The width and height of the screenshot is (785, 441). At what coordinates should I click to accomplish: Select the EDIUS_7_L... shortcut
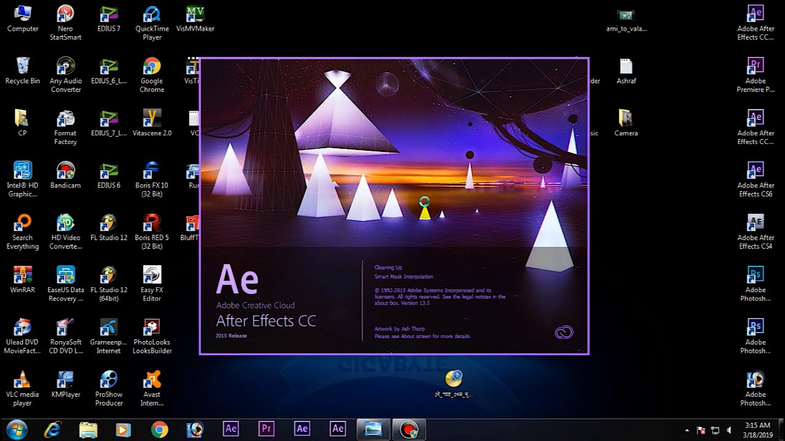point(109,123)
